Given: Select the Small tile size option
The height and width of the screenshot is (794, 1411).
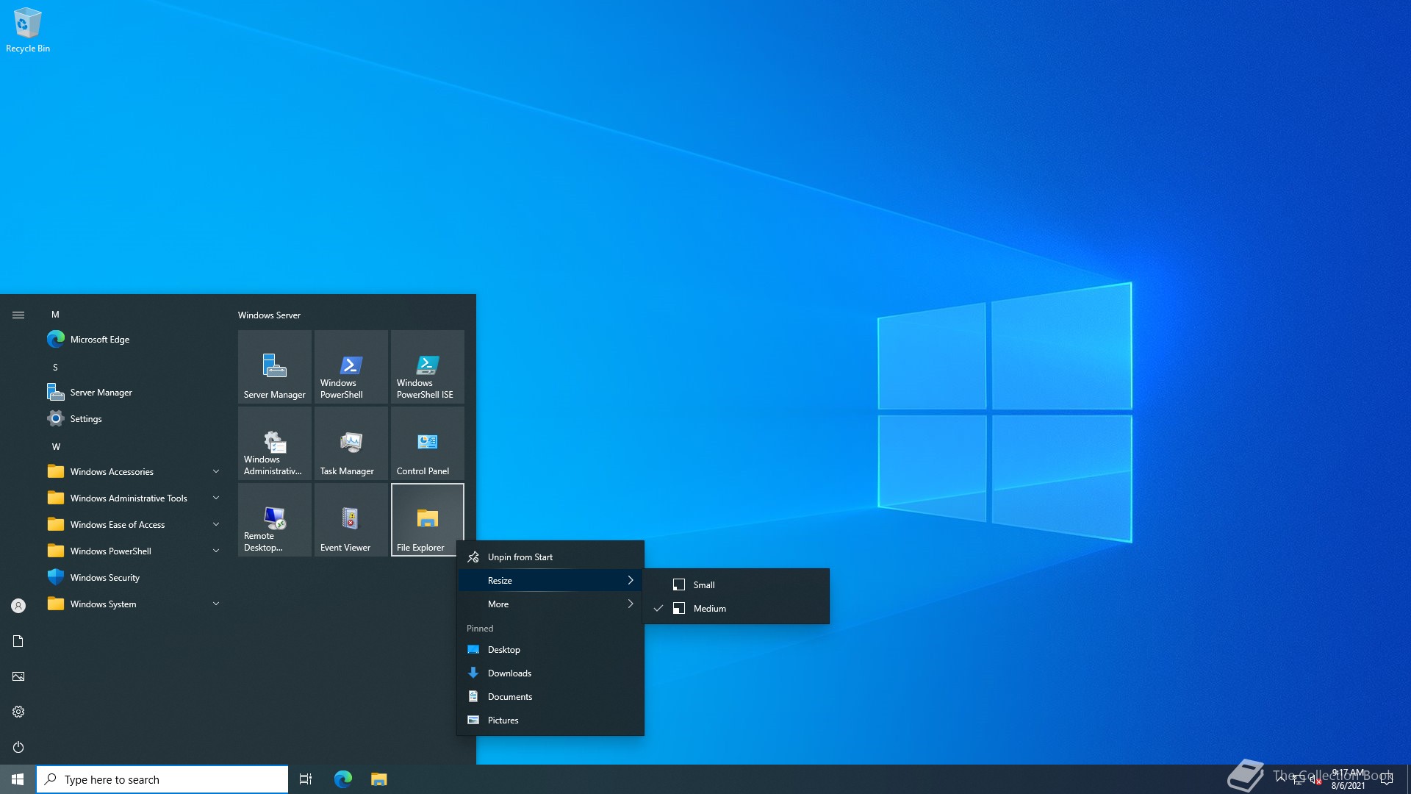Looking at the screenshot, I should (736, 585).
